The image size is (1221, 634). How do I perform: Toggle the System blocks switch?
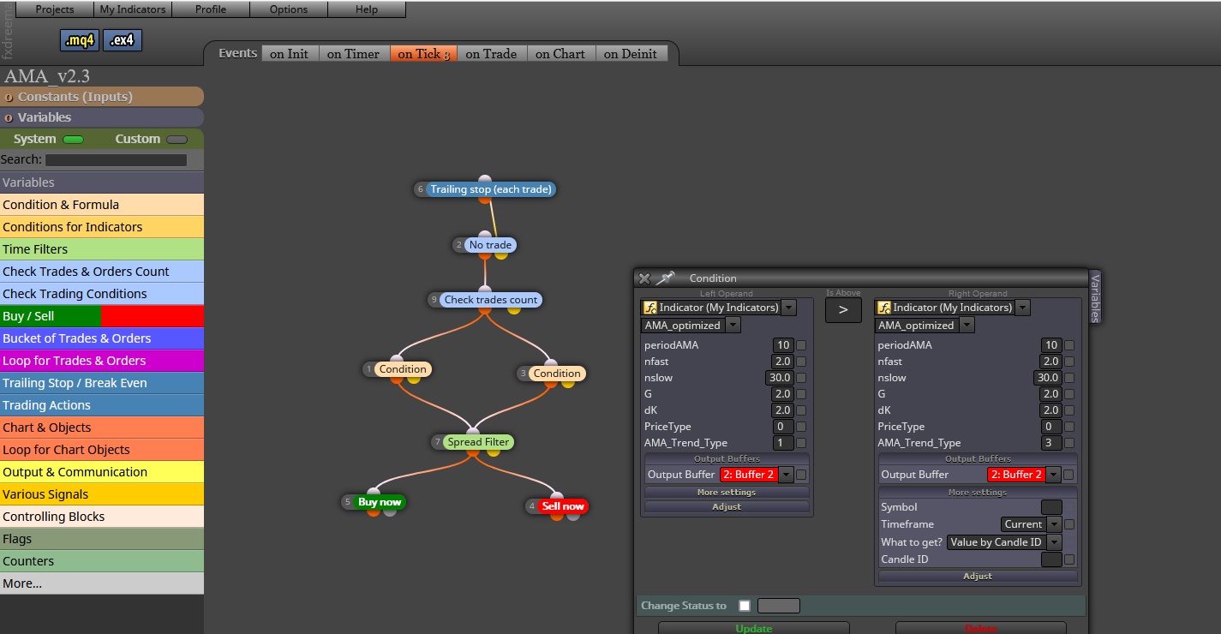click(74, 139)
